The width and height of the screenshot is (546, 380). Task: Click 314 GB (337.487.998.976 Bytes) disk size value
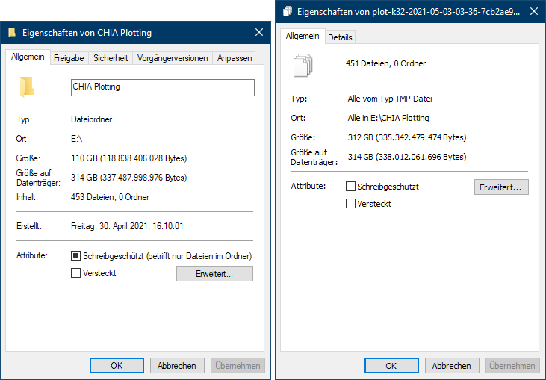128,178
